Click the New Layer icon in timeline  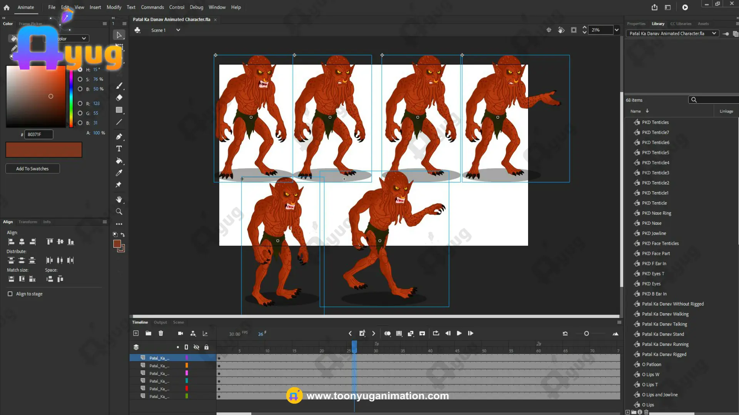(x=136, y=333)
